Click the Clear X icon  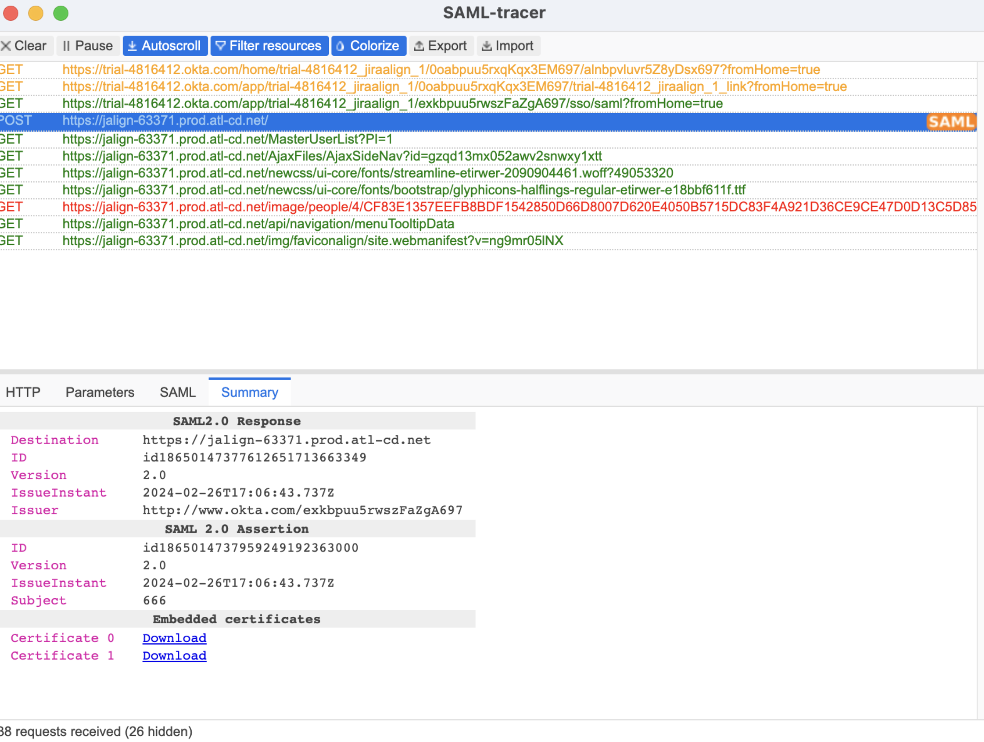click(x=6, y=46)
